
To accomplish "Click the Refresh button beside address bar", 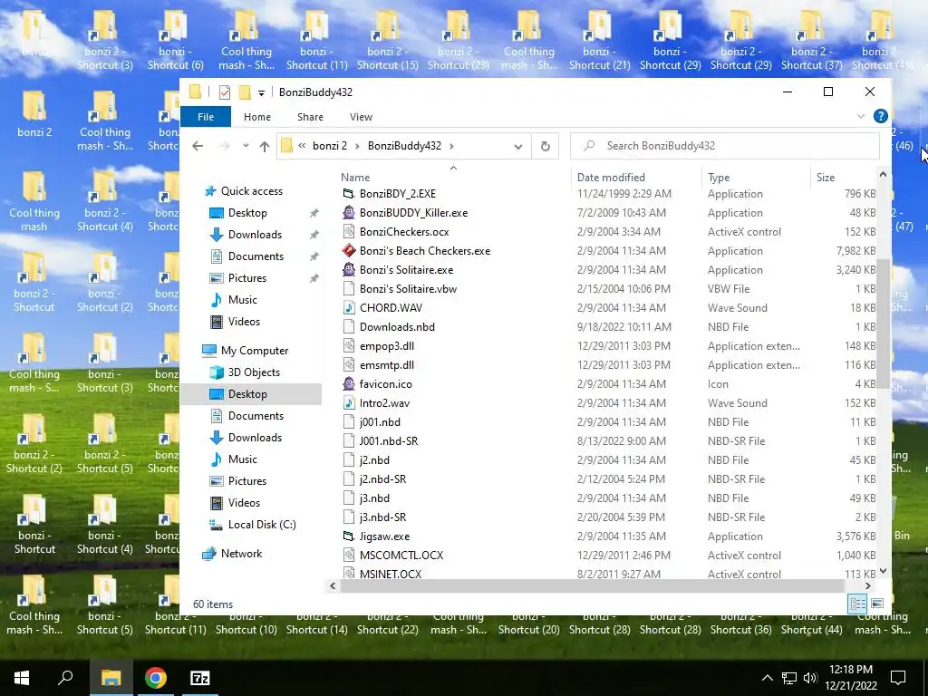I will point(545,146).
